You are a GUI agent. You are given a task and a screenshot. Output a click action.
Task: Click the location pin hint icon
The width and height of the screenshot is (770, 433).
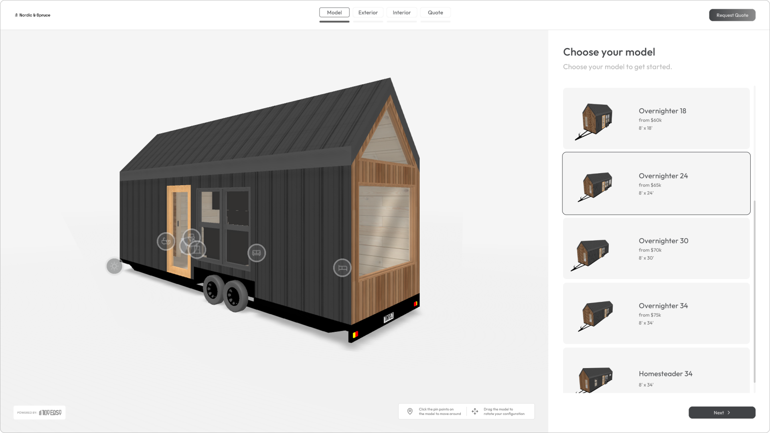(410, 411)
